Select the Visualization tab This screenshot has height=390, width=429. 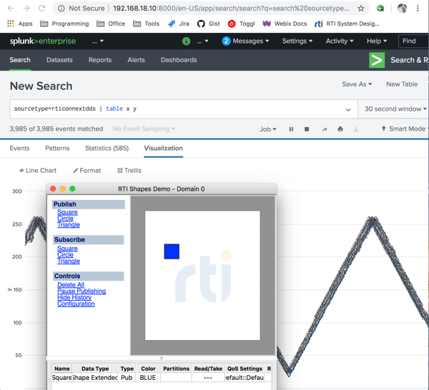point(163,148)
